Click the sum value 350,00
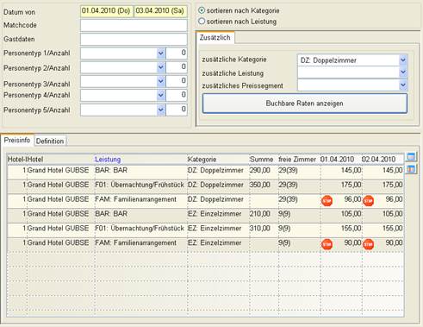The height and width of the screenshot is (327, 423). click(260, 185)
